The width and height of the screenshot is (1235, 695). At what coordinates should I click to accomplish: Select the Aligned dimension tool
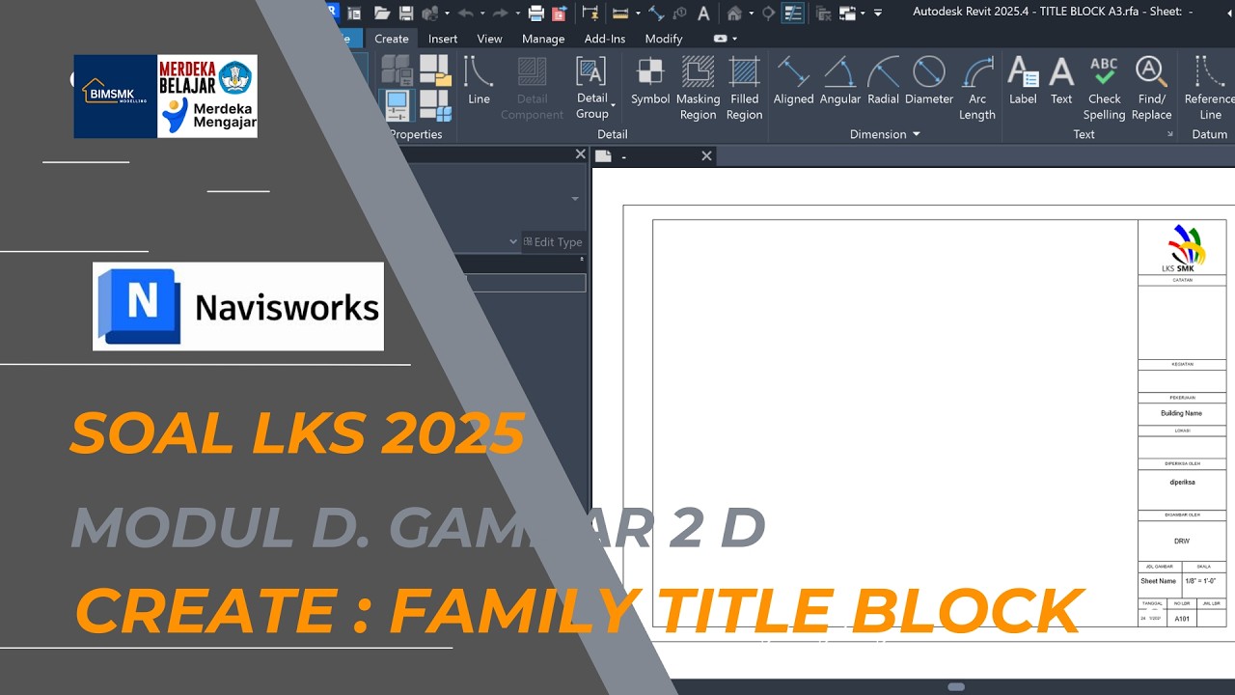[x=793, y=81]
